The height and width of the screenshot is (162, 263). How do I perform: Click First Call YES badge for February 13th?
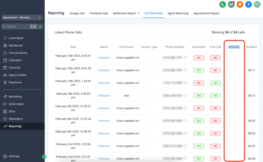click(x=215, y=83)
